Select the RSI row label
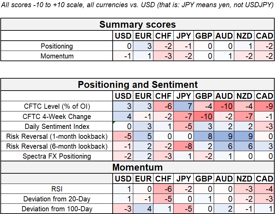275x214 pixels. [x=57, y=189]
